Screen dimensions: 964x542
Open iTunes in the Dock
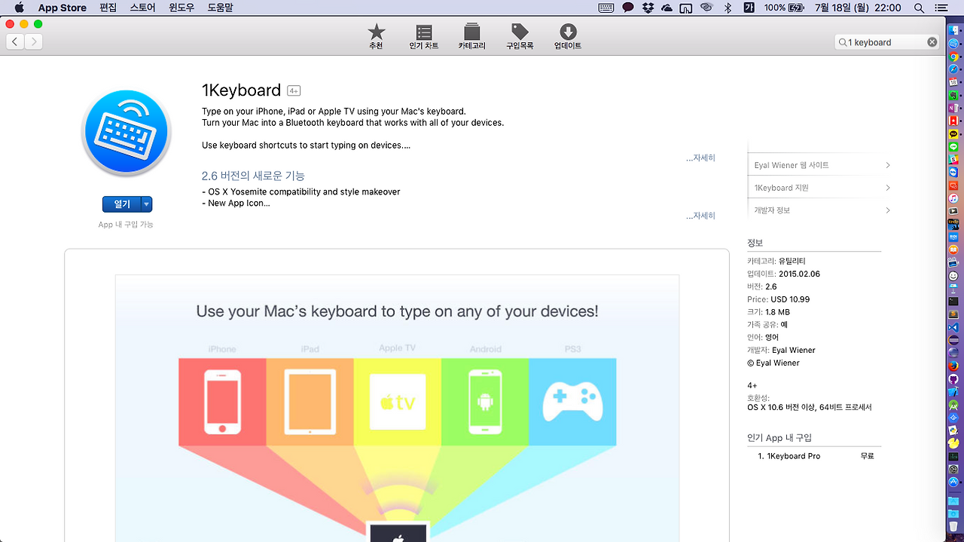pos(953,198)
